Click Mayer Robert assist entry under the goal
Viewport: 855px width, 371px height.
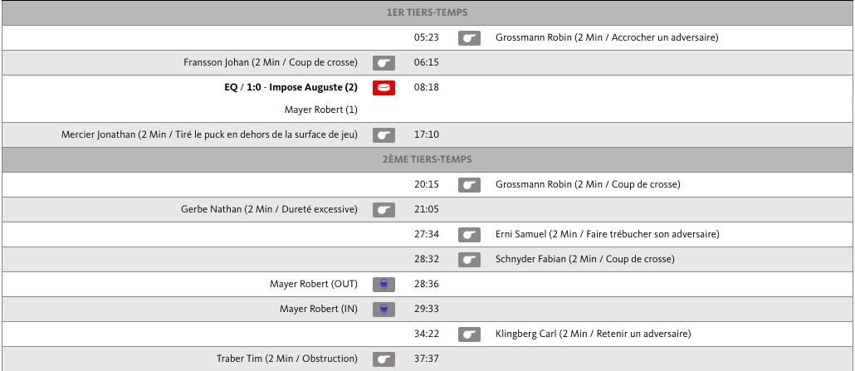320,110
